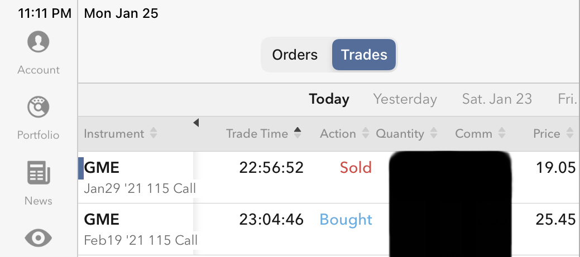Sort by Instrument column
Screen dimensions: 580x257
point(121,134)
